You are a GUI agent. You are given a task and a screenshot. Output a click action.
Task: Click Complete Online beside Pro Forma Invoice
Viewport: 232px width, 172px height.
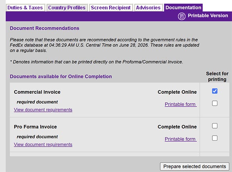click(x=177, y=127)
